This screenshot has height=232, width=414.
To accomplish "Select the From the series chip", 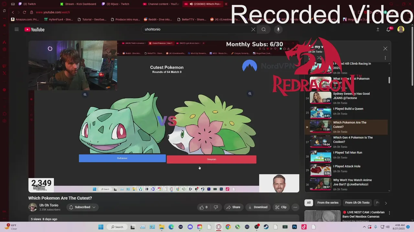I will [328, 203].
